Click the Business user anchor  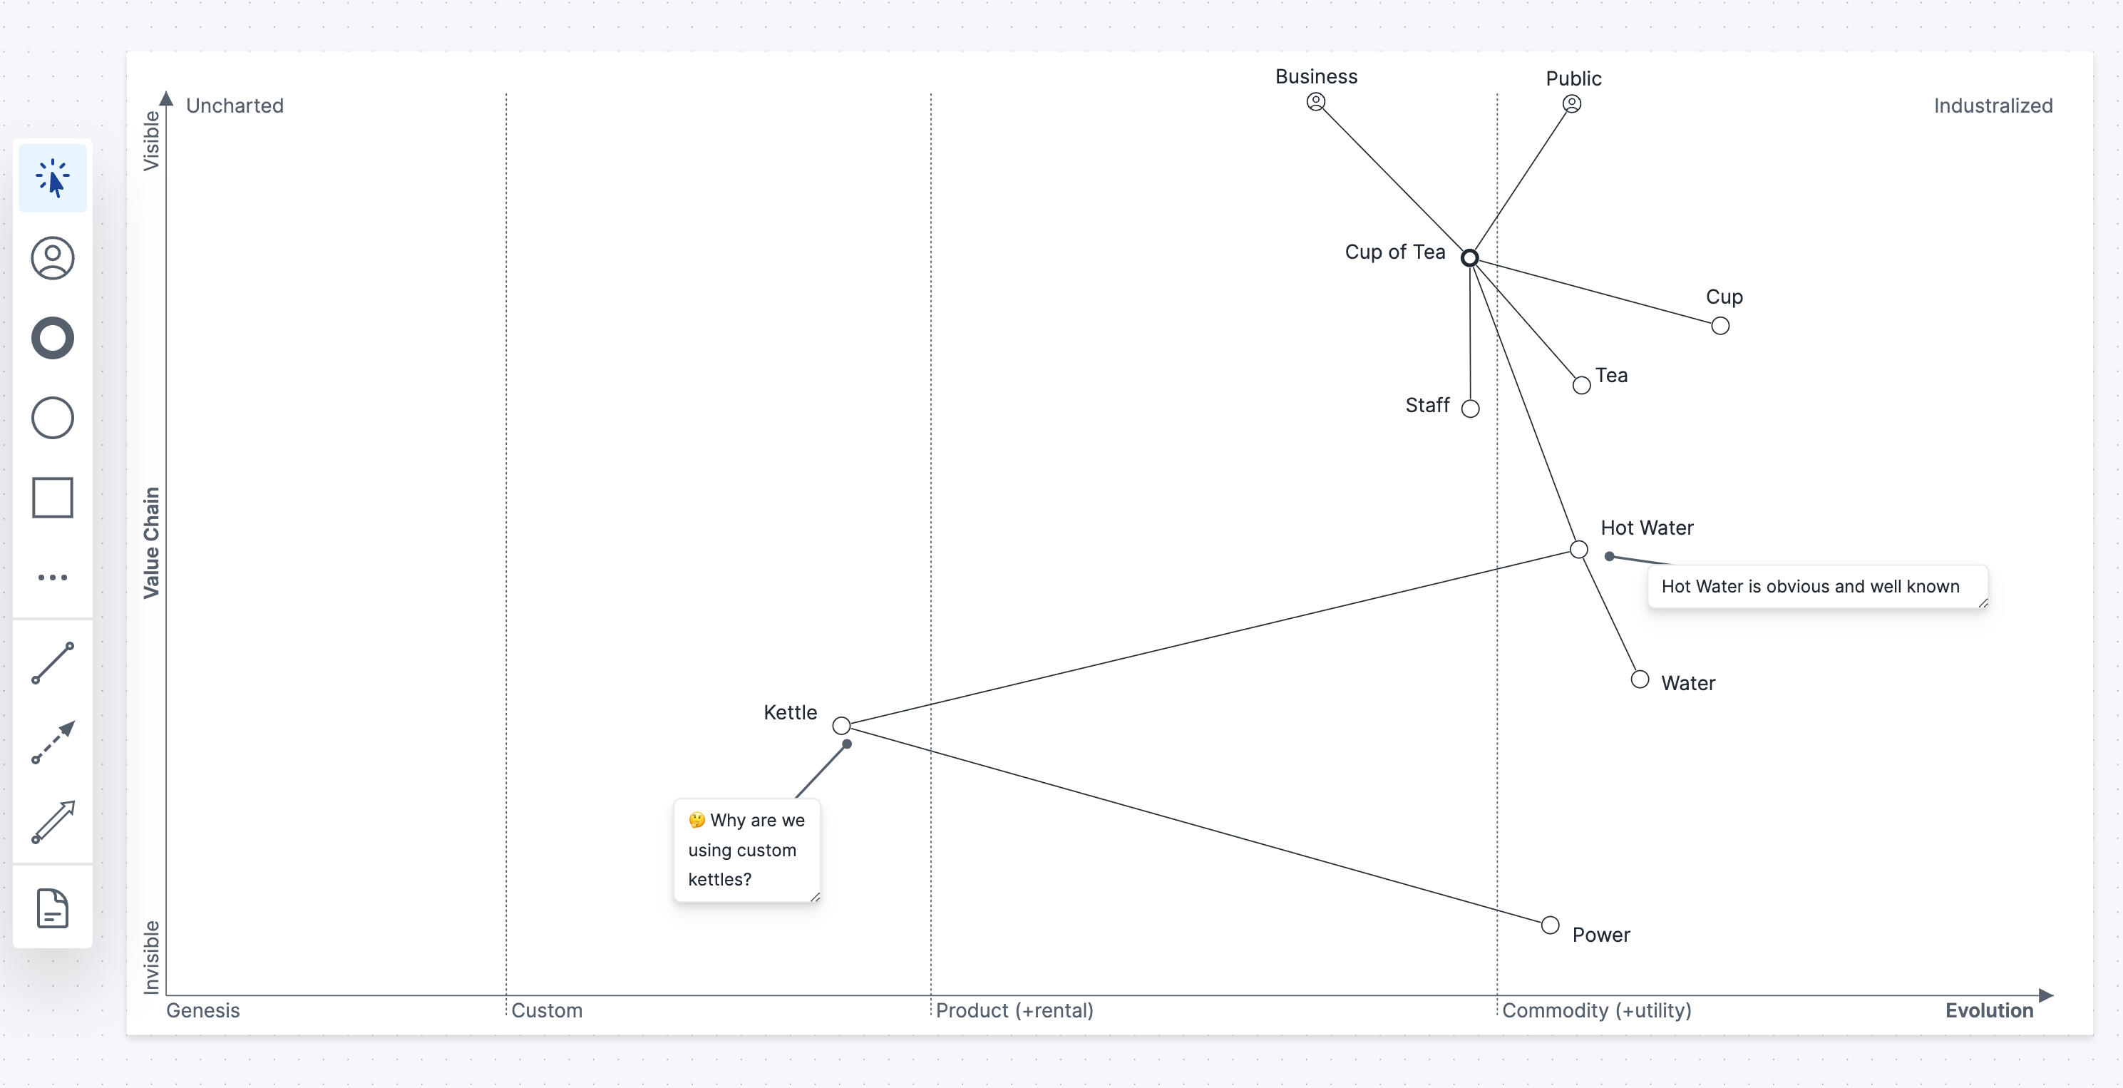(1315, 101)
